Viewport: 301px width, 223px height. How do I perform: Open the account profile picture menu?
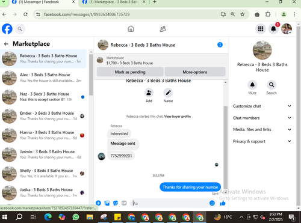(287, 29)
